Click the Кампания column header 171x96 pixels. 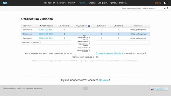(138, 26)
